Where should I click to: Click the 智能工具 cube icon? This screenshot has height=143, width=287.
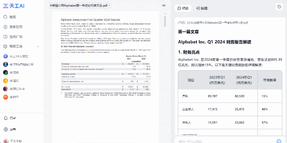click(5, 46)
